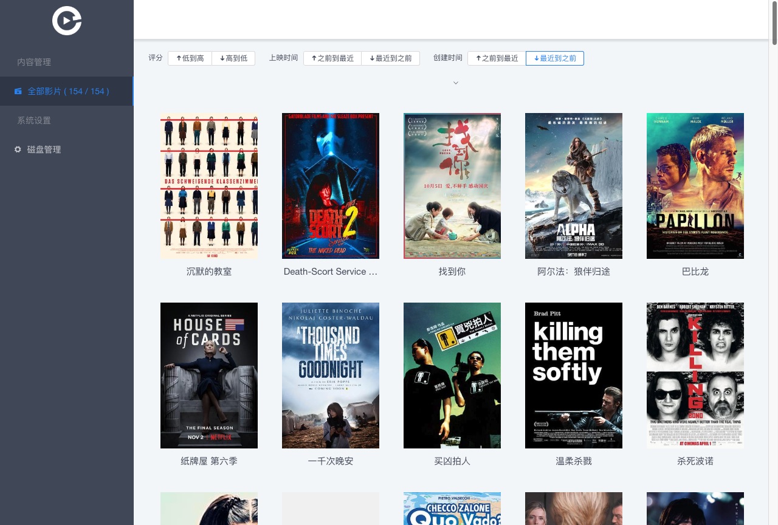Open the 找到你 poster
Image resolution: width=778 pixels, height=525 pixels.
click(x=452, y=186)
